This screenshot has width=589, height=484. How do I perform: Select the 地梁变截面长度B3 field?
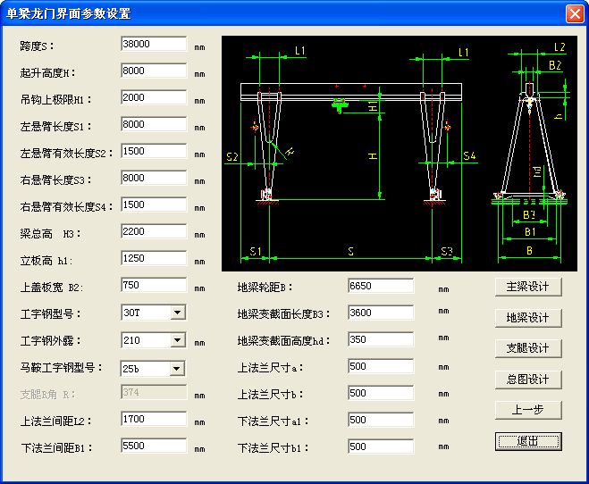380,313
